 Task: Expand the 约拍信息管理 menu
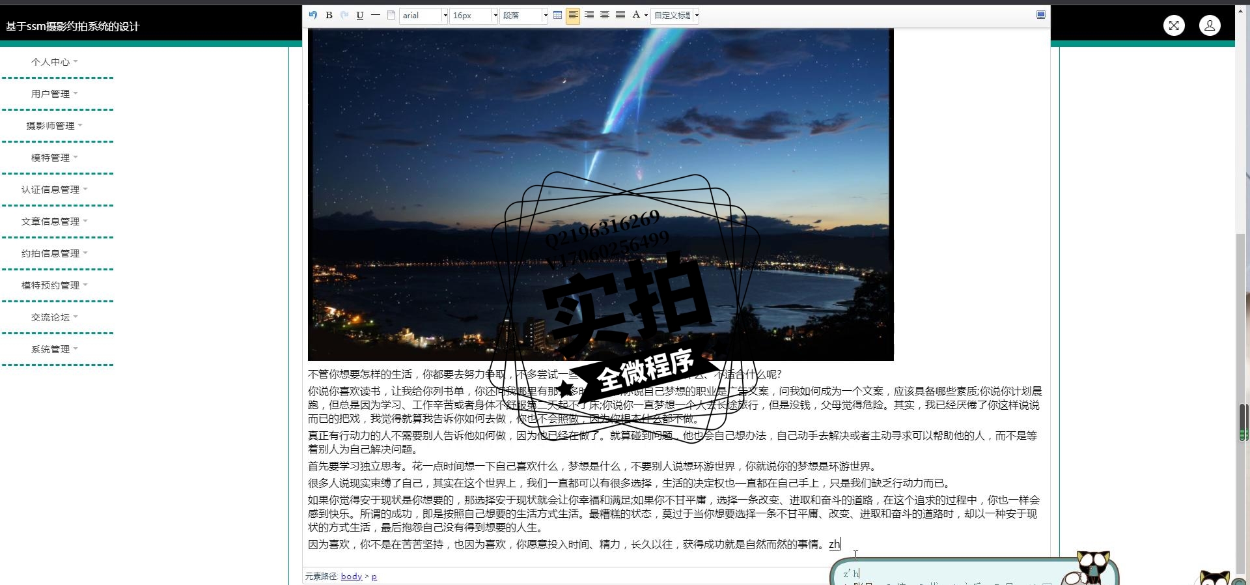coord(55,253)
